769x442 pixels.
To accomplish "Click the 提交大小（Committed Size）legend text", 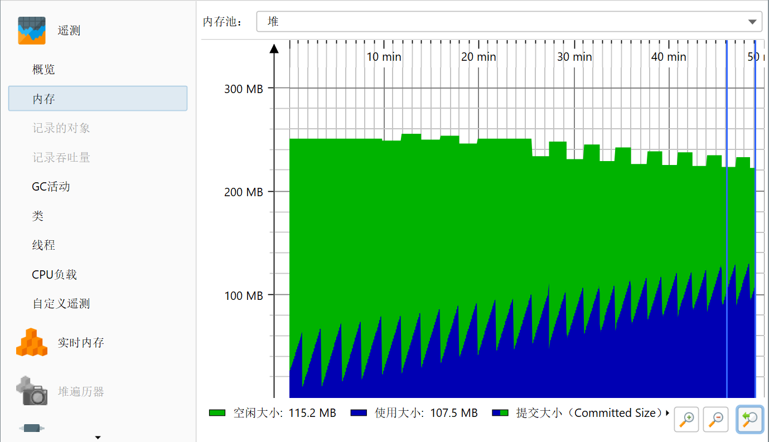I will (x=589, y=413).
